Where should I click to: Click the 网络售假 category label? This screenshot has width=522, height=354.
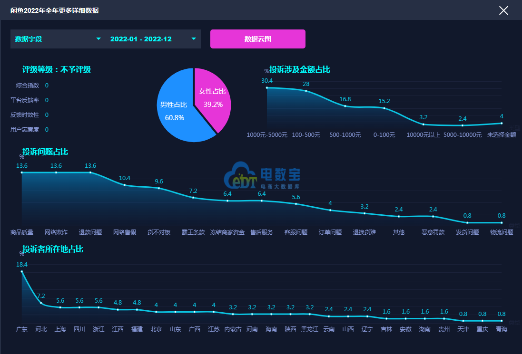[125, 232]
